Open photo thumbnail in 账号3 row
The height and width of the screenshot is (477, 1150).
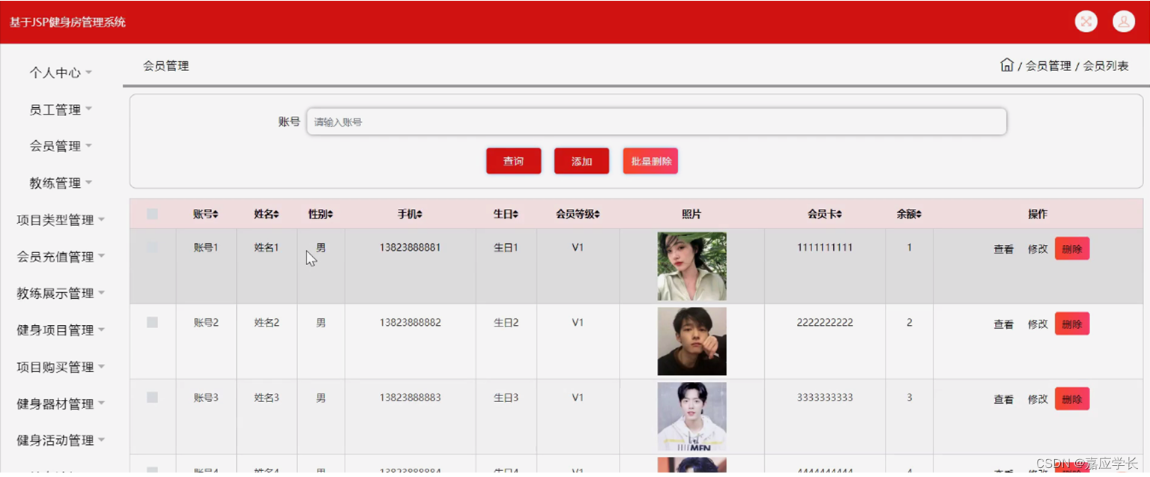(691, 417)
